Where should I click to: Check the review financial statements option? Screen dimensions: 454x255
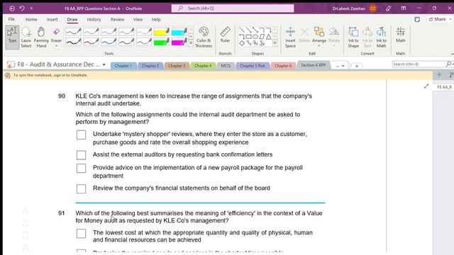coord(81,189)
